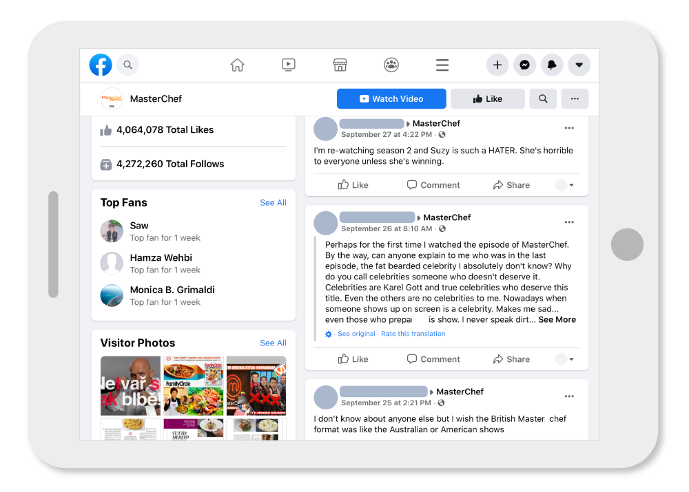The width and height of the screenshot is (689, 492).
Task: Open the Watch videos icon
Action: [288, 64]
